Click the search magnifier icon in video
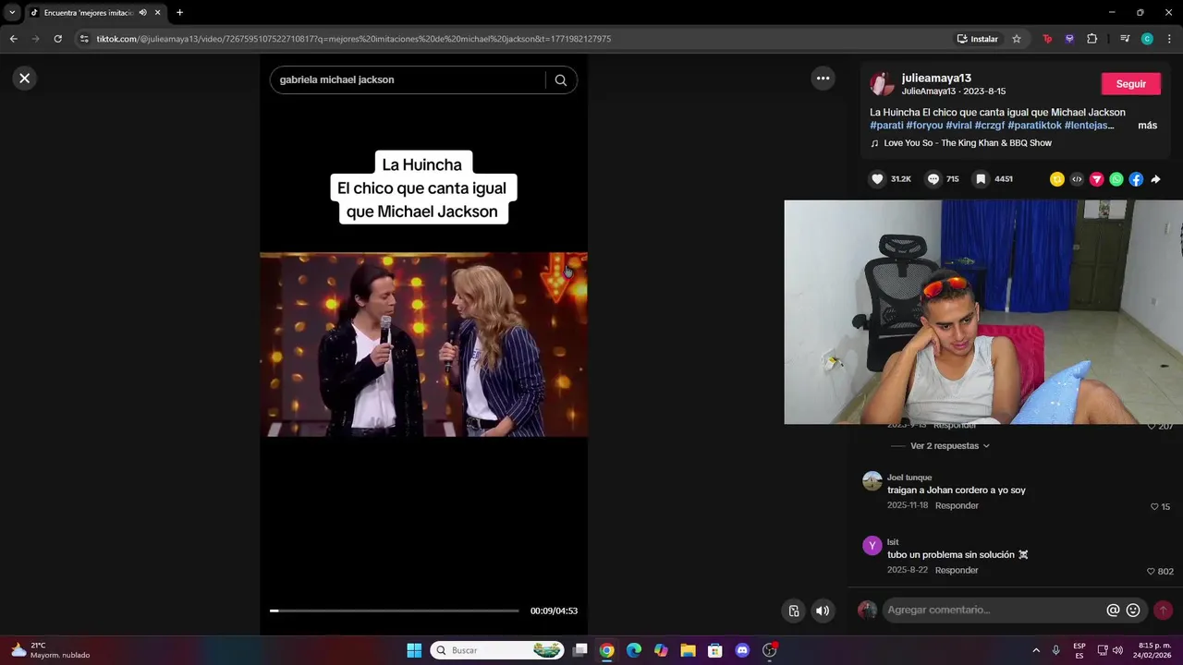 561,80
